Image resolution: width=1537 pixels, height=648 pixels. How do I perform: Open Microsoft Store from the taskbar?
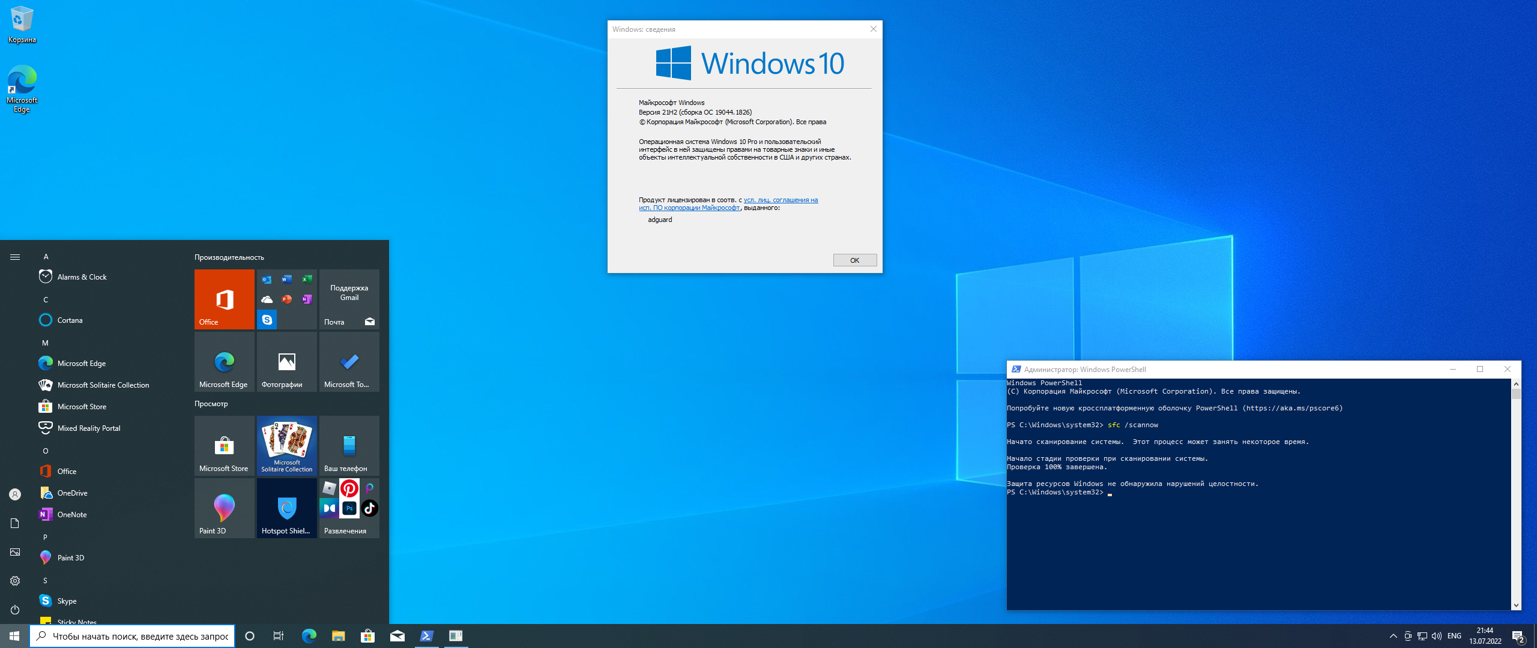coord(367,636)
